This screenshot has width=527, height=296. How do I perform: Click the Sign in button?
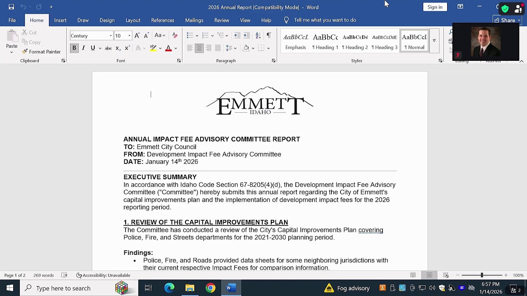pos(435,7)
